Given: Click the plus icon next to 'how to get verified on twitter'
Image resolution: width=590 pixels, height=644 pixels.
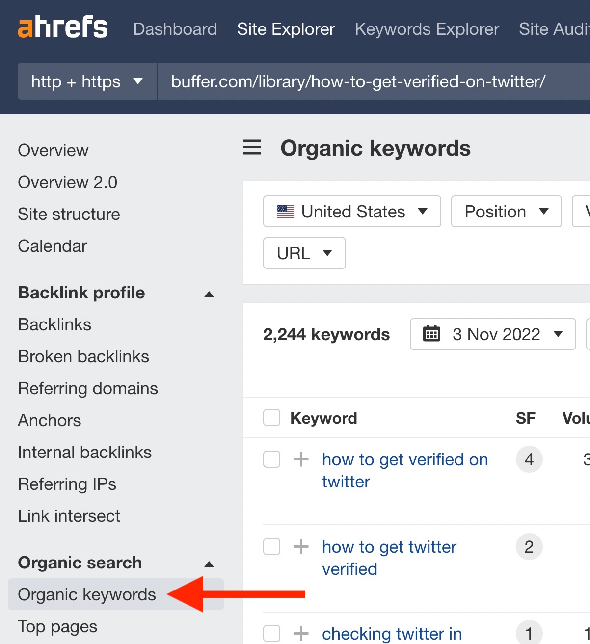Looking at the screenshot, I should [x=301, y=459].
